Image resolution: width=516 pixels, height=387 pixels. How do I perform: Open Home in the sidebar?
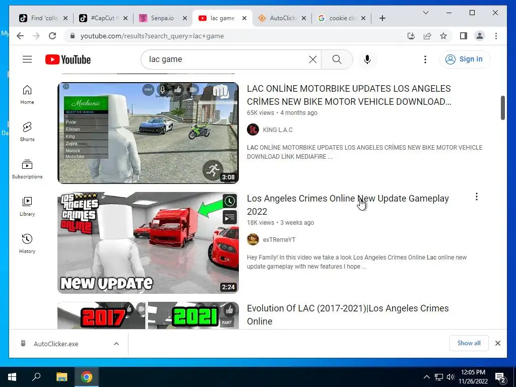coord(27,95)
